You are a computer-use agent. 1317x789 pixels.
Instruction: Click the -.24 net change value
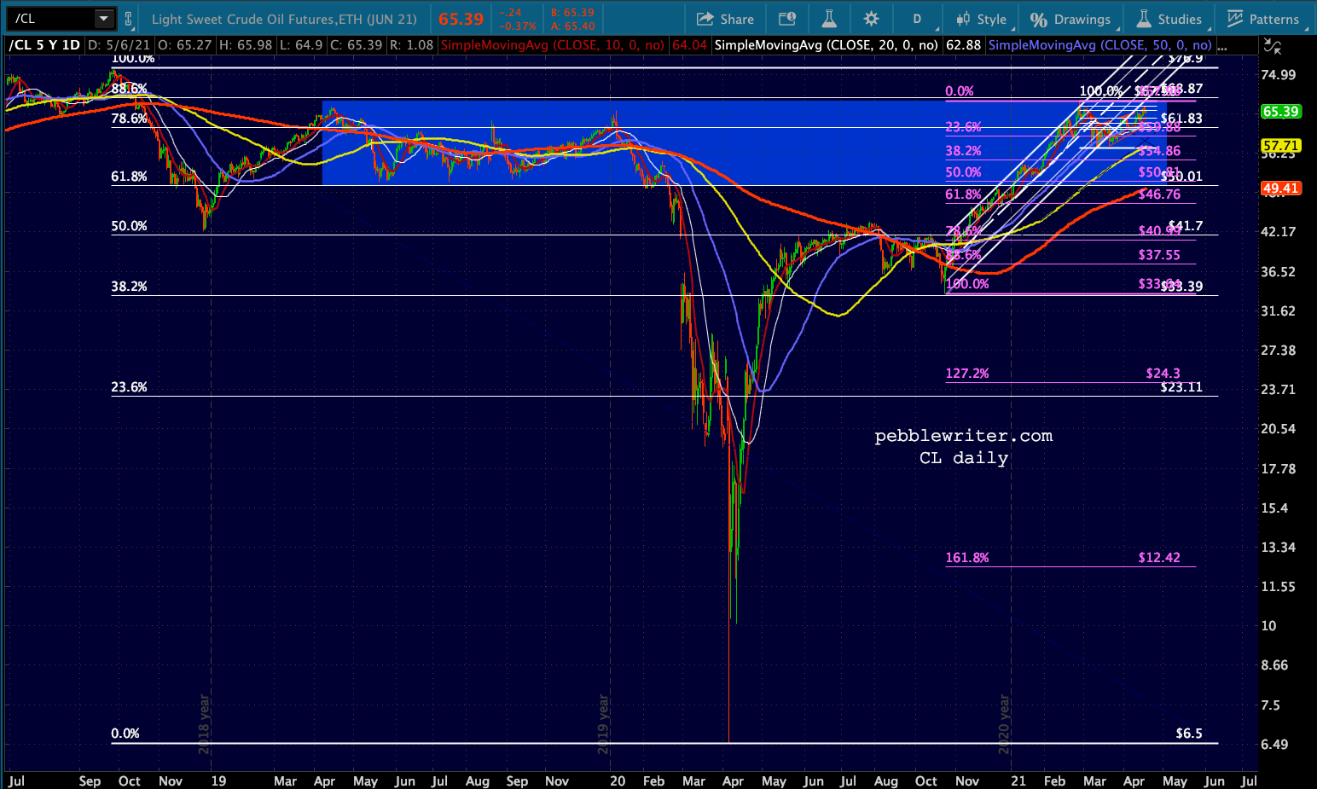coord(510,13)
